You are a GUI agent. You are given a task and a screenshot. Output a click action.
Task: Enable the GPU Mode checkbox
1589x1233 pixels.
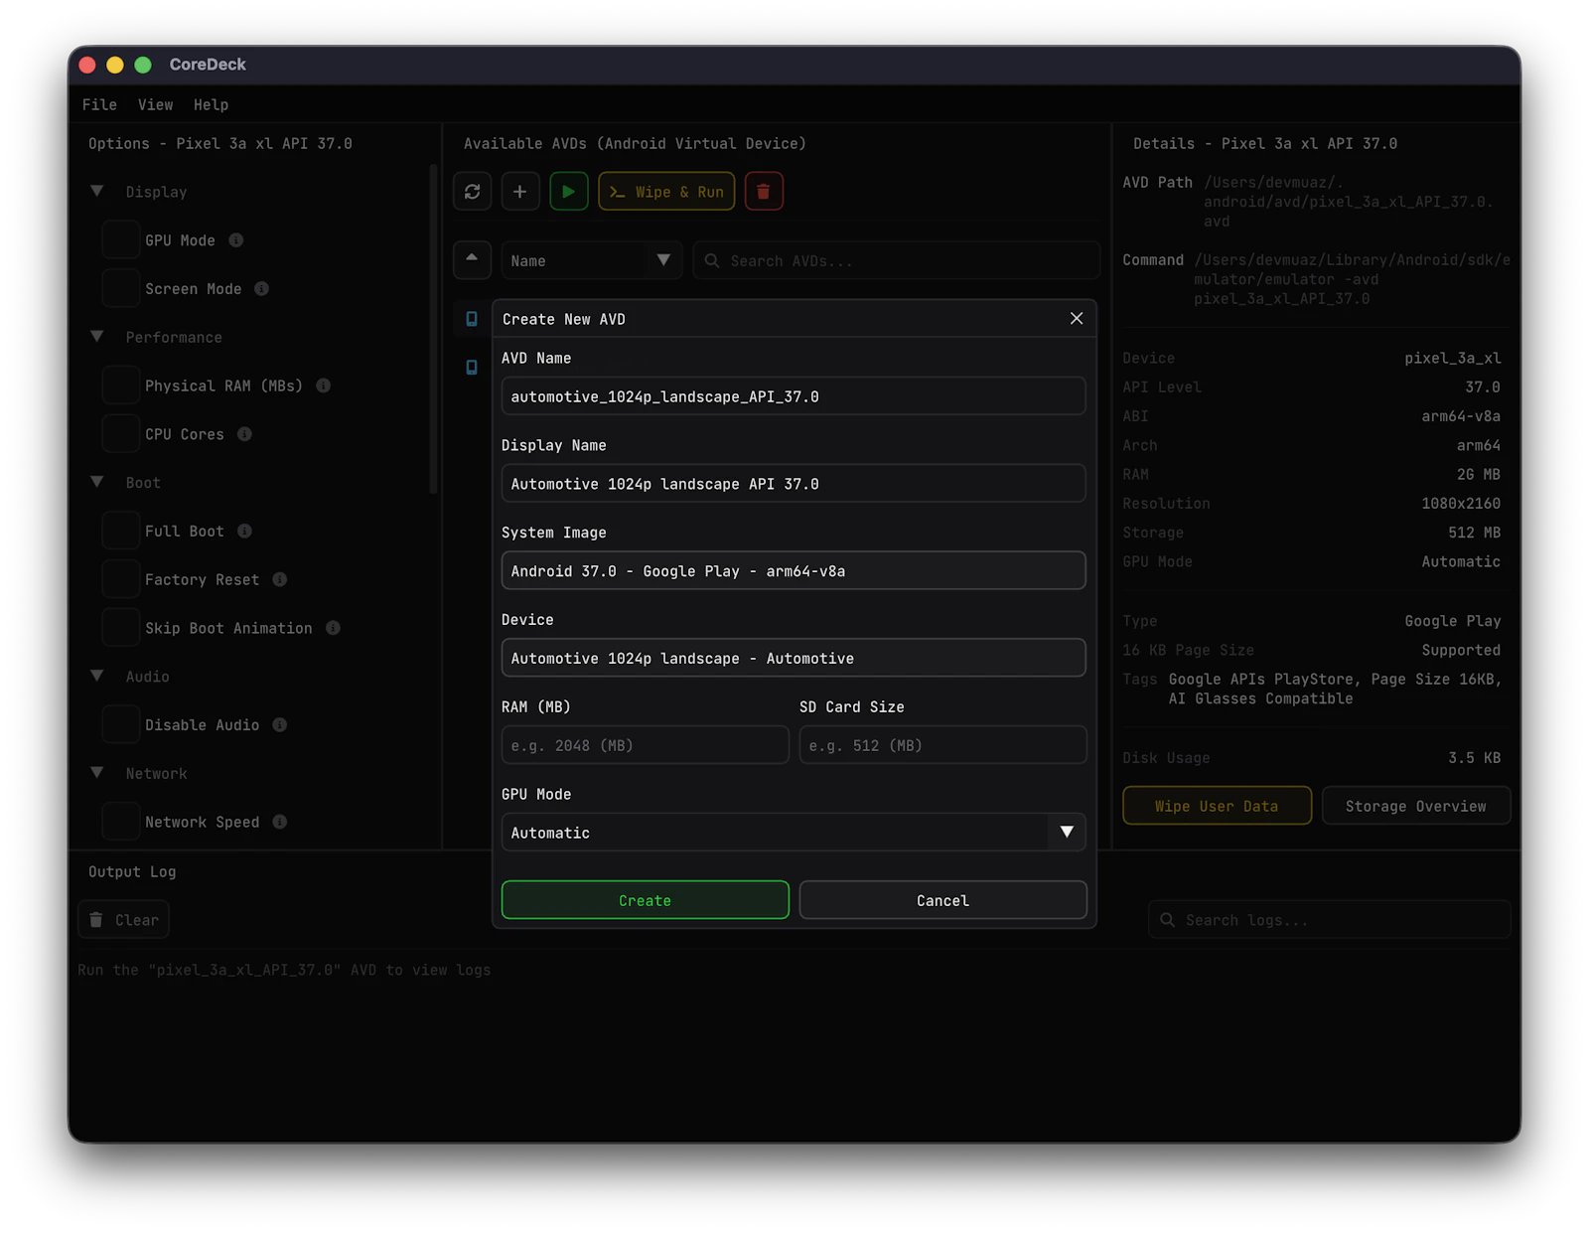tap(121, 240)
